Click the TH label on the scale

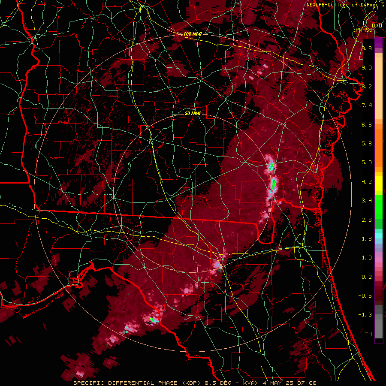click(x=368, y=334)
